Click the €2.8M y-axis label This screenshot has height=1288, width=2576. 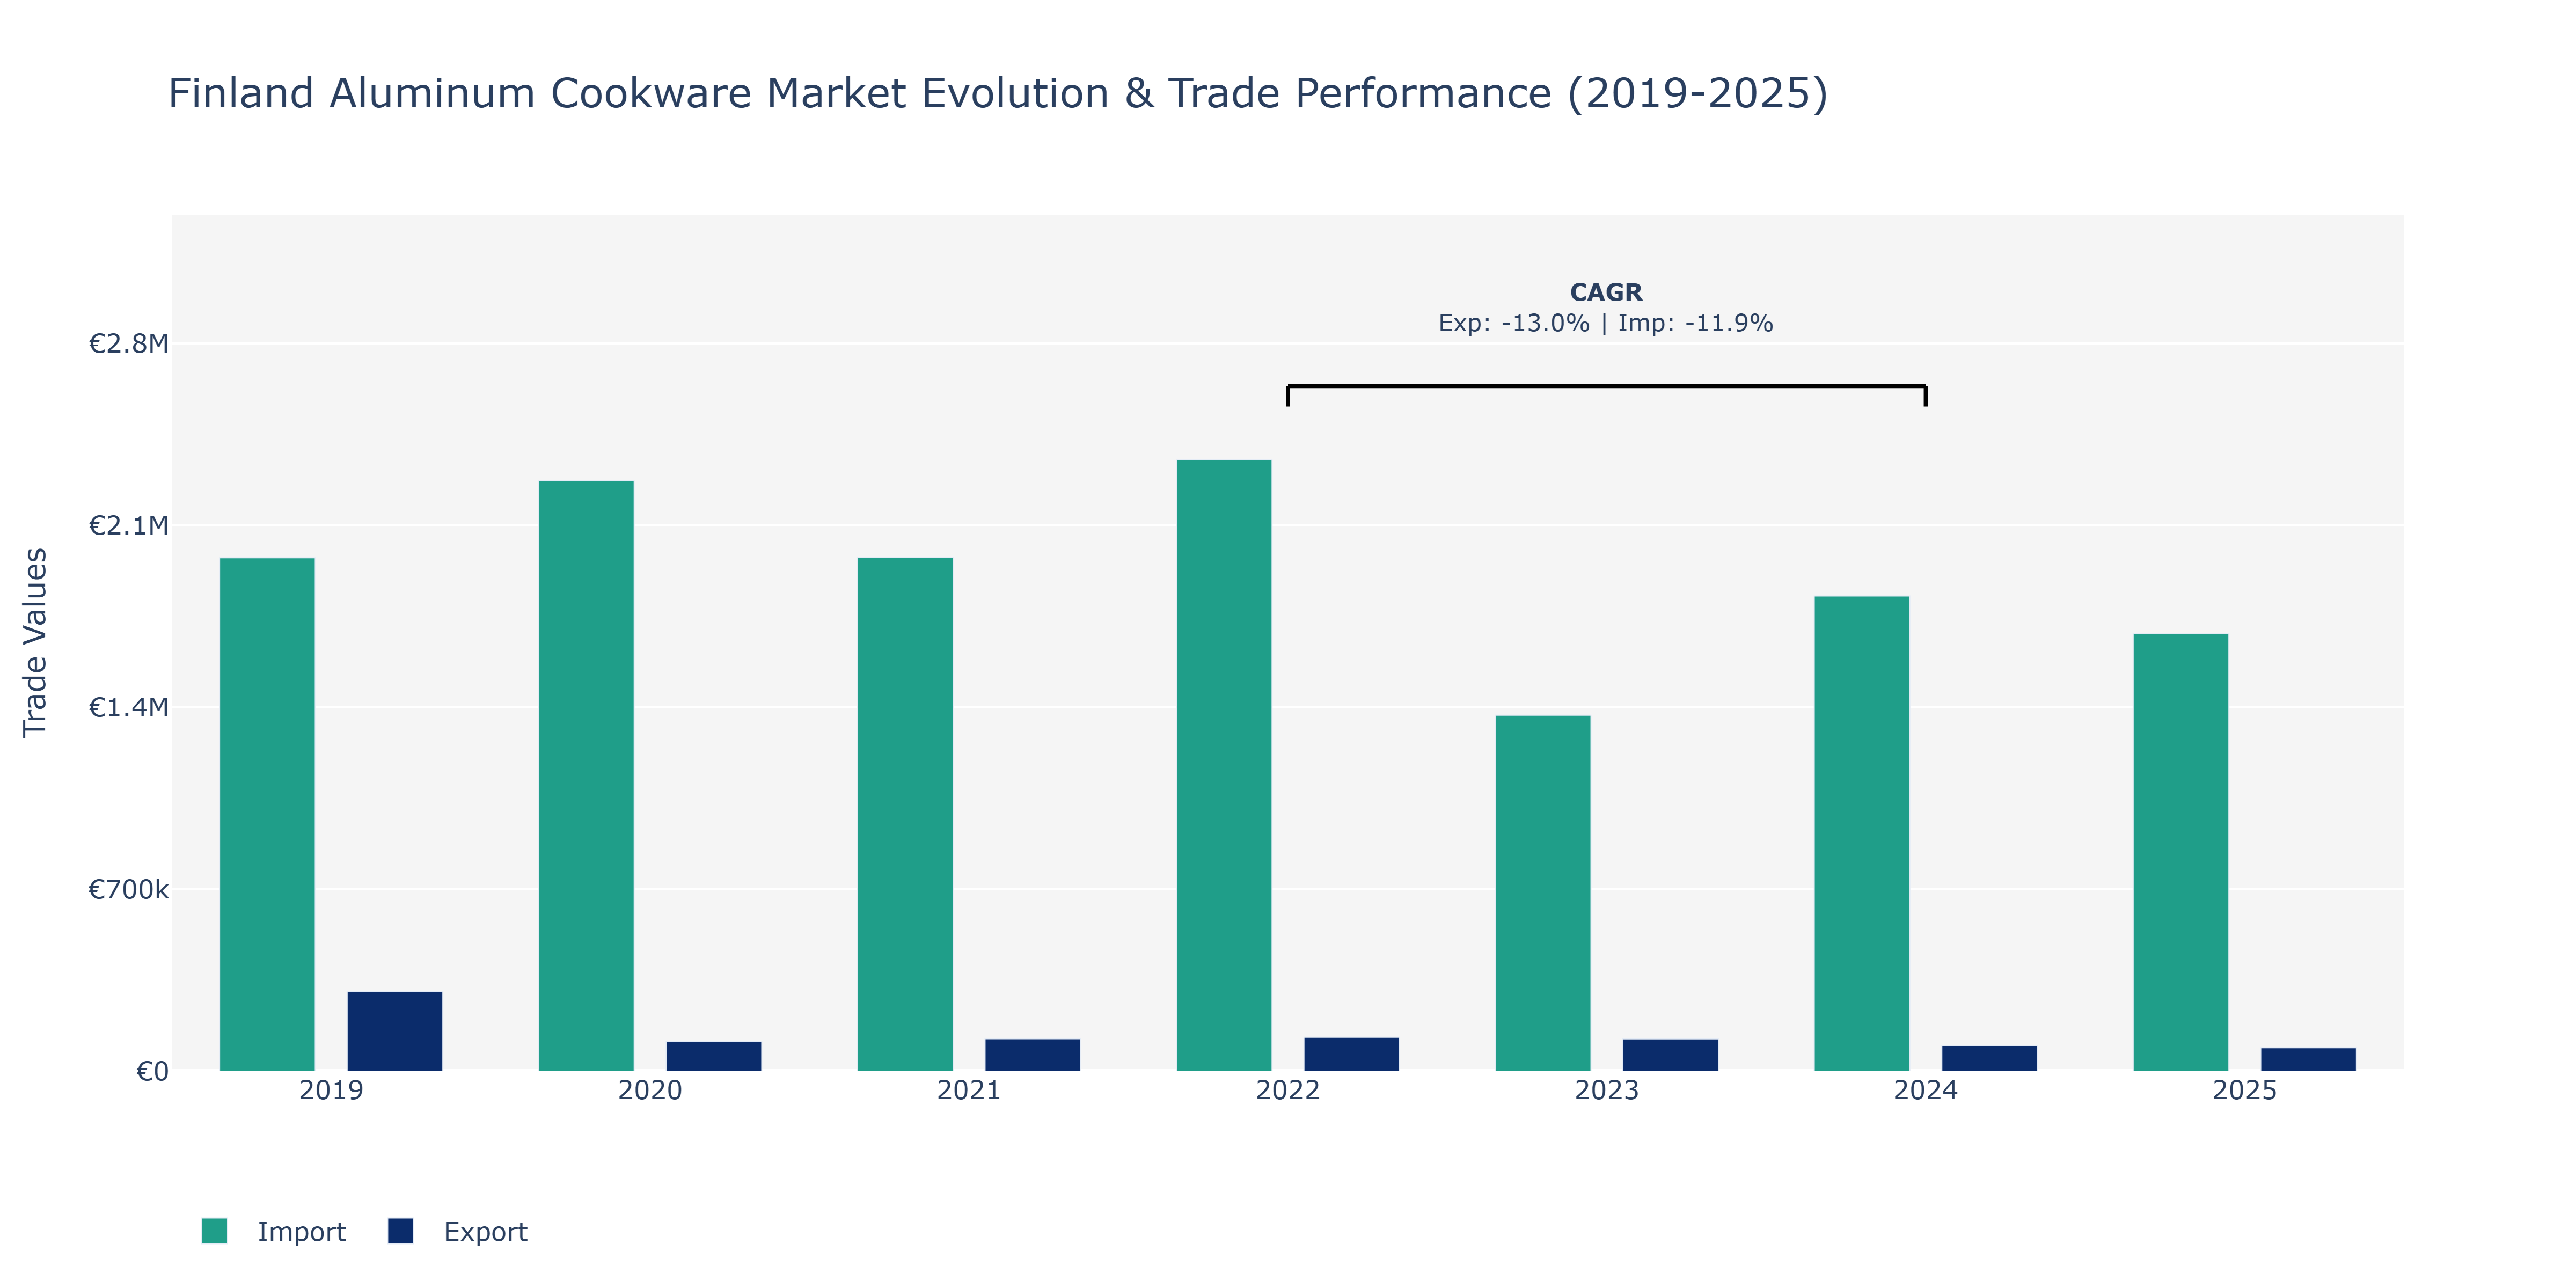tap(129, 344)
